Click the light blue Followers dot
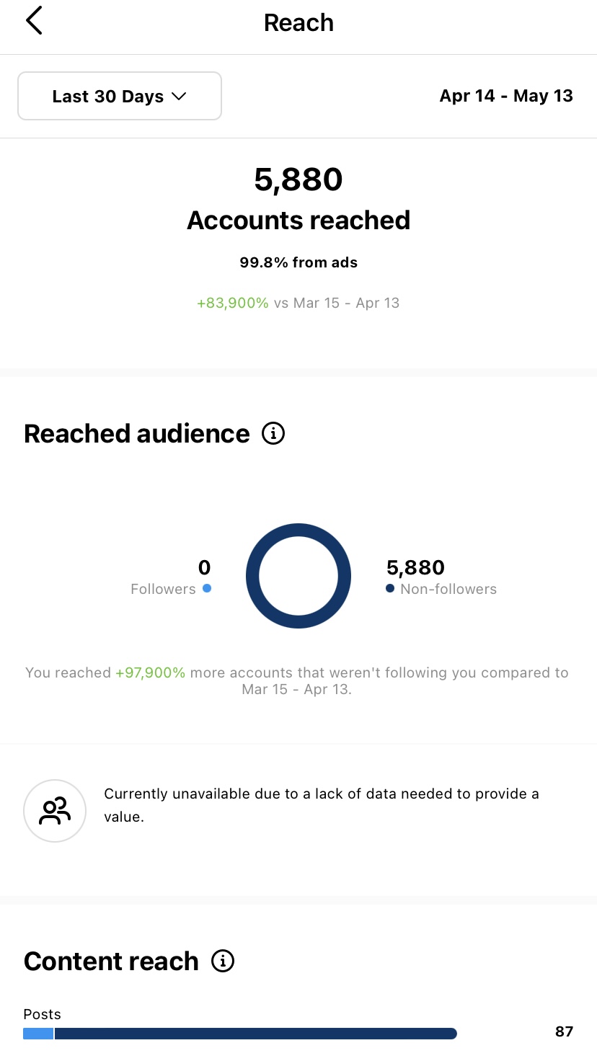 (x=207, y=588)
